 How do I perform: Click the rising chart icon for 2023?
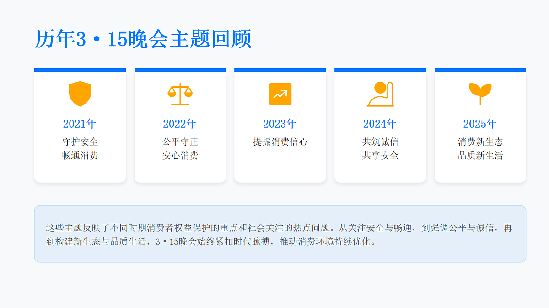280,94
